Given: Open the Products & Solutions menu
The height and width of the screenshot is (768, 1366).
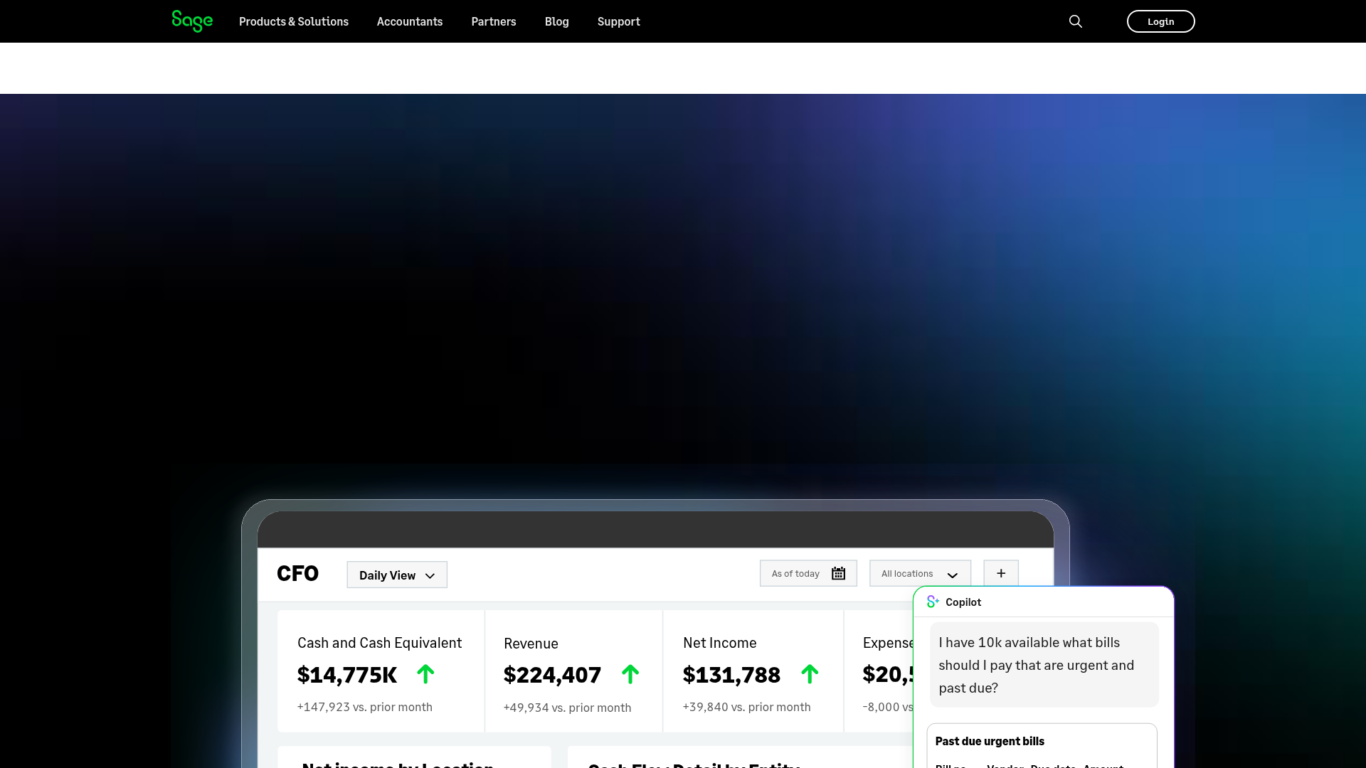Looking at the screenshot, I should pos(293,21).
